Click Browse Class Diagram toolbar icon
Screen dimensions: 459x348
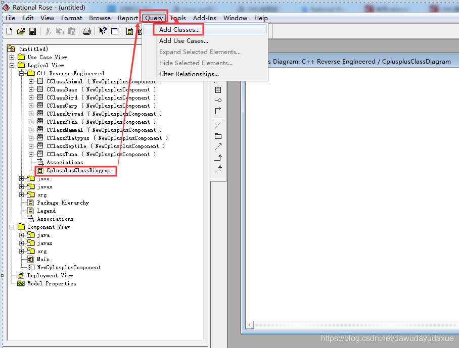[x=130, y=31]
